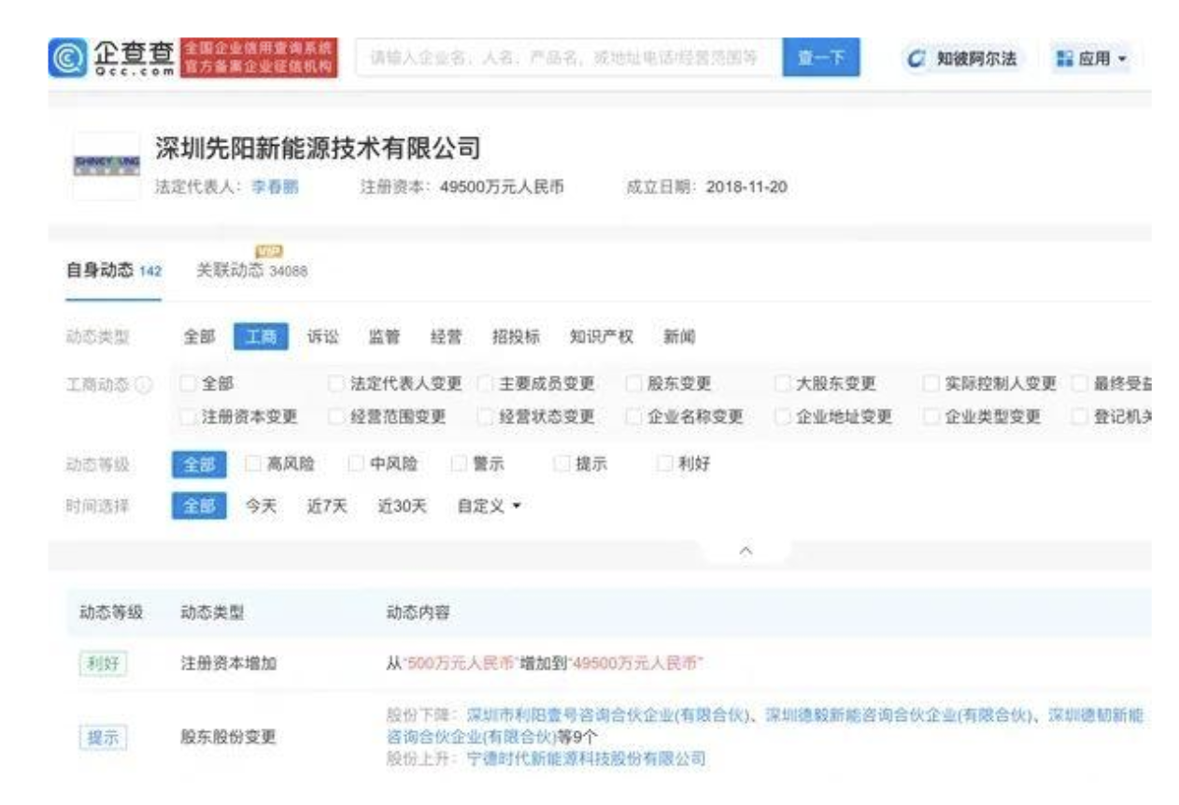Open the 自定义 time range dropdown
This screenshot has width=1179, height=805.
488,506
